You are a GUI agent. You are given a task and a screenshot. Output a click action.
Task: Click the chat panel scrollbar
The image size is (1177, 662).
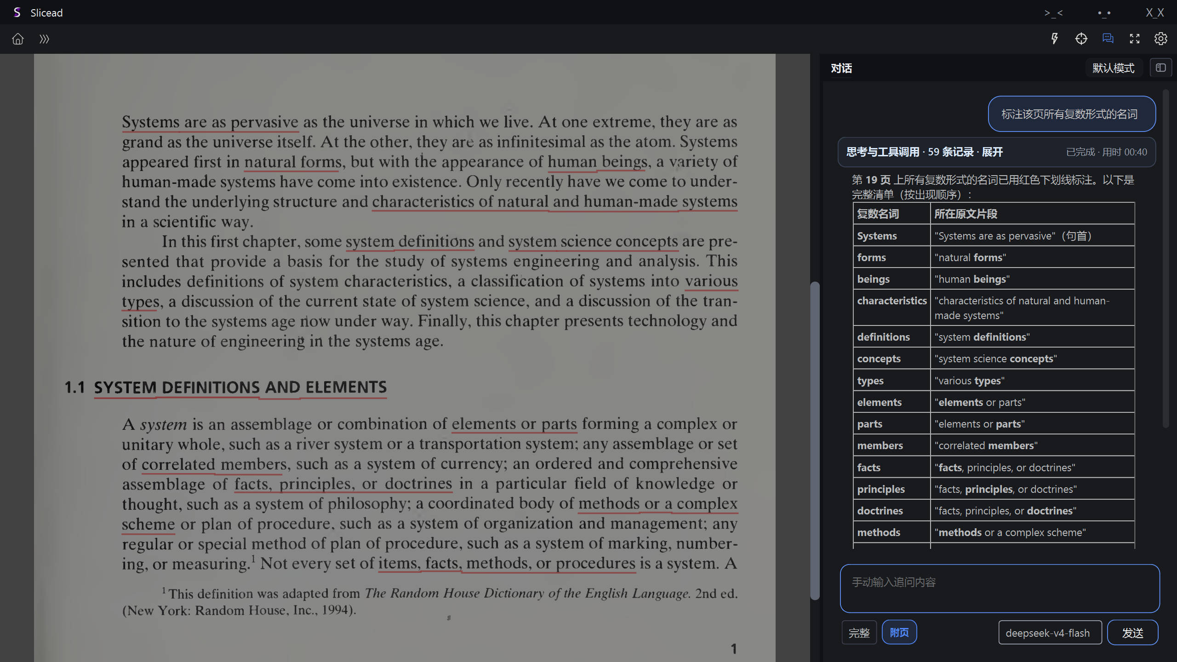(1166, 258)
